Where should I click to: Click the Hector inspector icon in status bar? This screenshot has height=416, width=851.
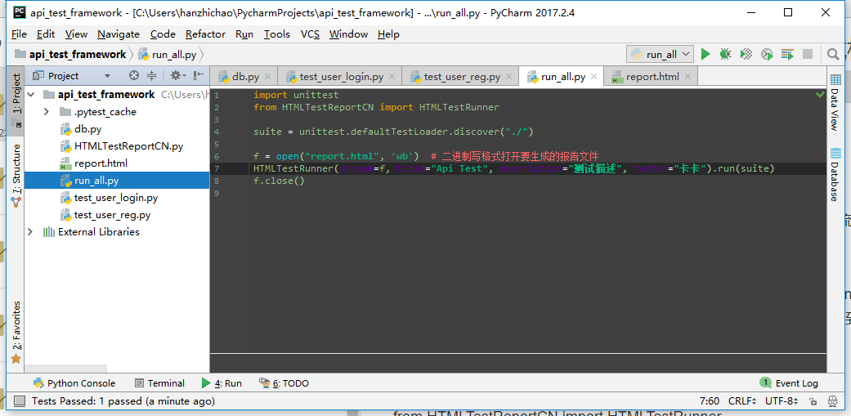pos(831,401)
